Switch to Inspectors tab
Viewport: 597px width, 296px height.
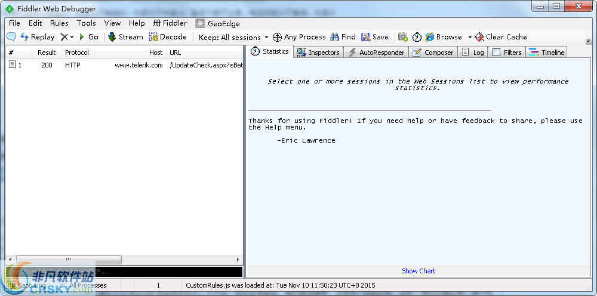click(318, 53)
